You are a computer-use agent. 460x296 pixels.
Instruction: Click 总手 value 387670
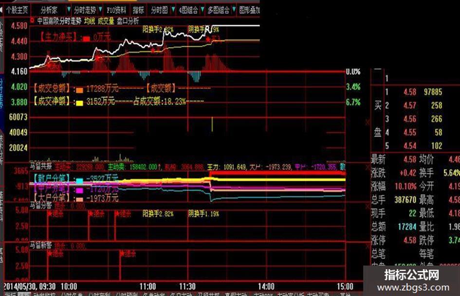coord(405,200)
